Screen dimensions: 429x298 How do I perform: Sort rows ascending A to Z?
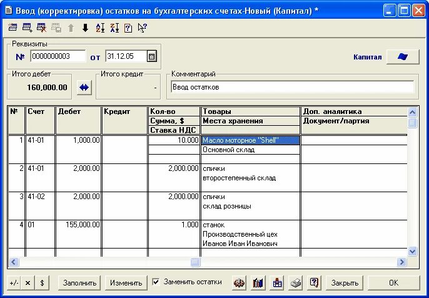[x=100, y=28]
